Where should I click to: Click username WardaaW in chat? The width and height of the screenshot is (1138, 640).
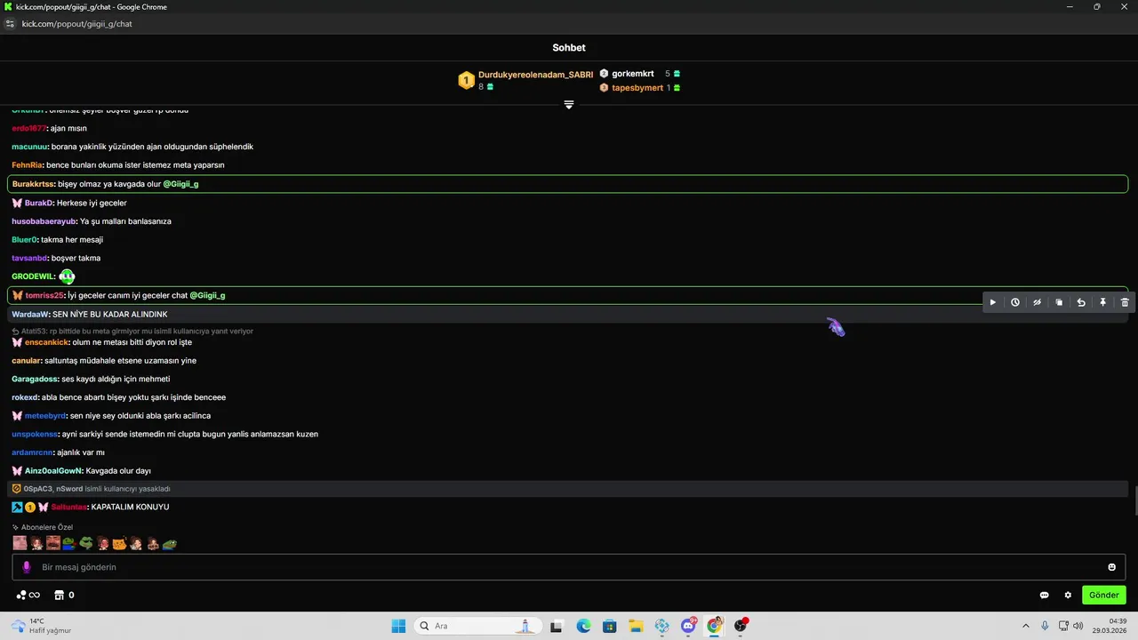click(31, 315)
